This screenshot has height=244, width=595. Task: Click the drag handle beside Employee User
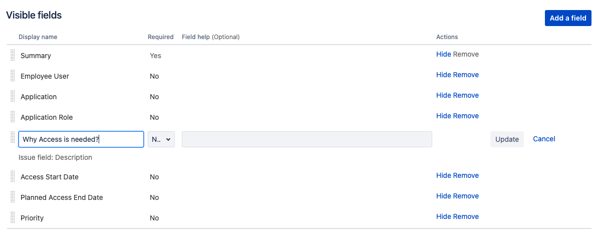click(13, 76)
